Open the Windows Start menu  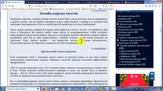pyautogui.click(x=3, y=89)
